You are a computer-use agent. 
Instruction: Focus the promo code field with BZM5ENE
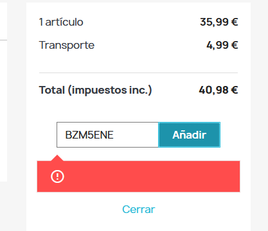coord(107,135)
